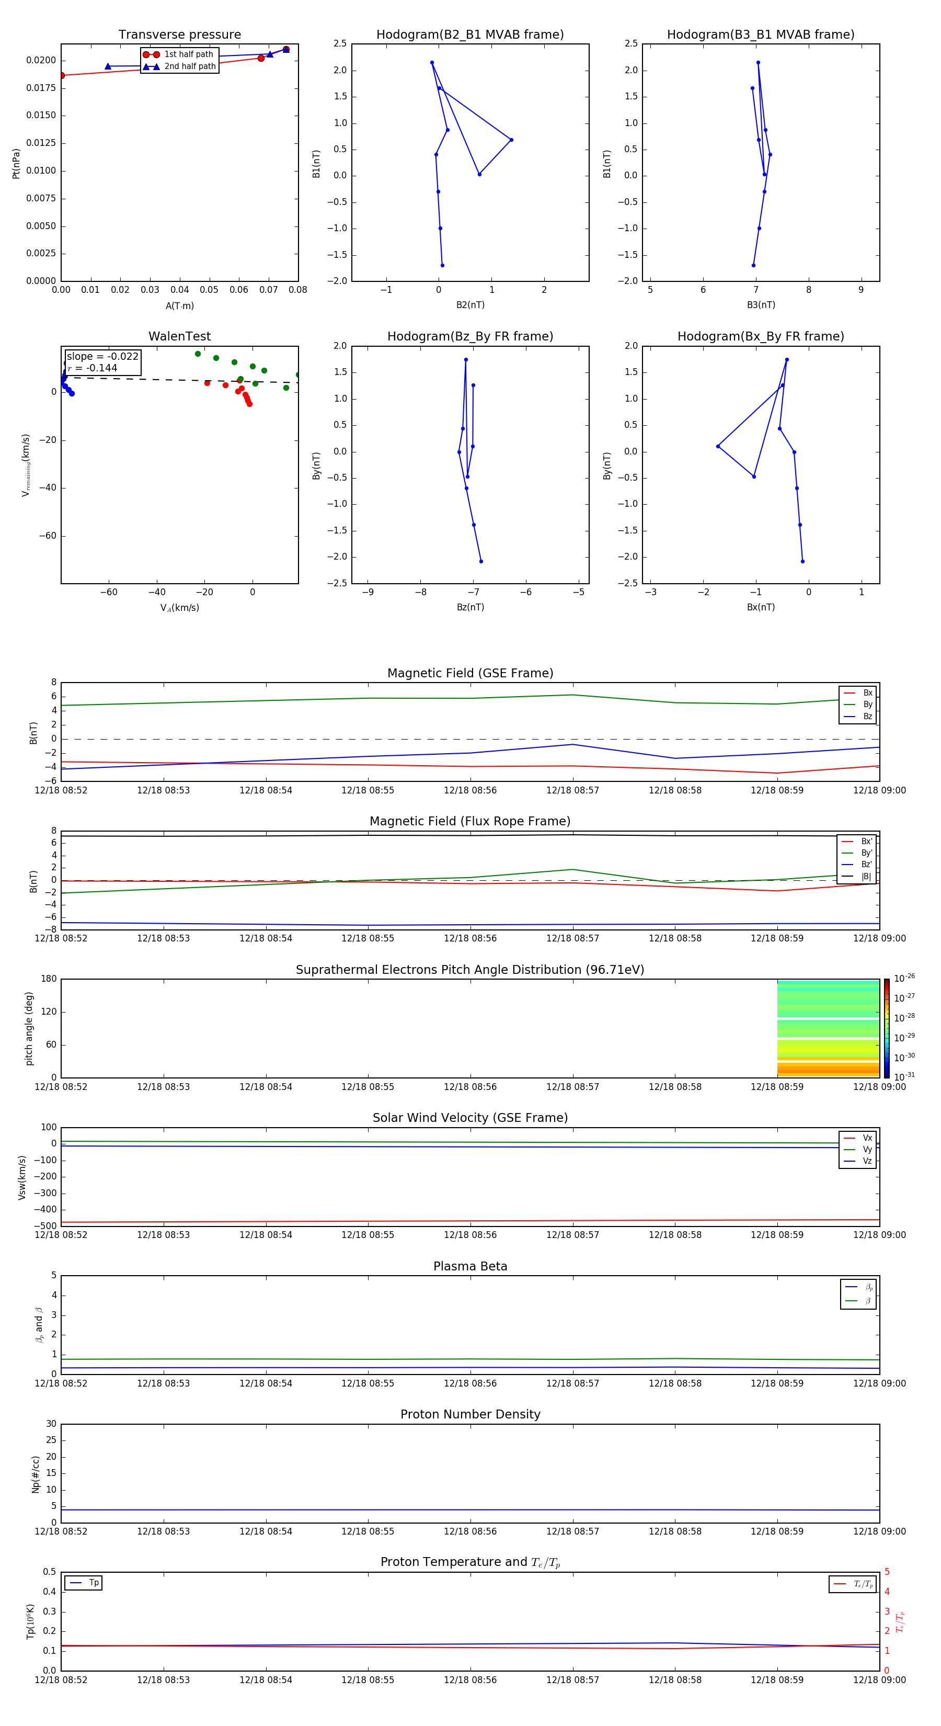The width and height of the screenshot is (941, 1726).
Task: Click the 'Hodogram(B2_B1 MVAB frame)' title
Action: 470,35
